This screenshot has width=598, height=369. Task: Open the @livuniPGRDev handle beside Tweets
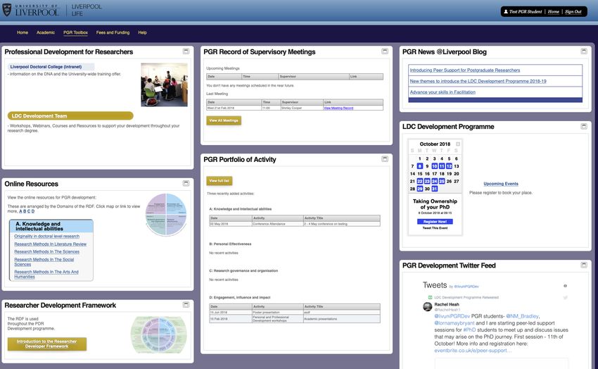(x=466, y=286)
